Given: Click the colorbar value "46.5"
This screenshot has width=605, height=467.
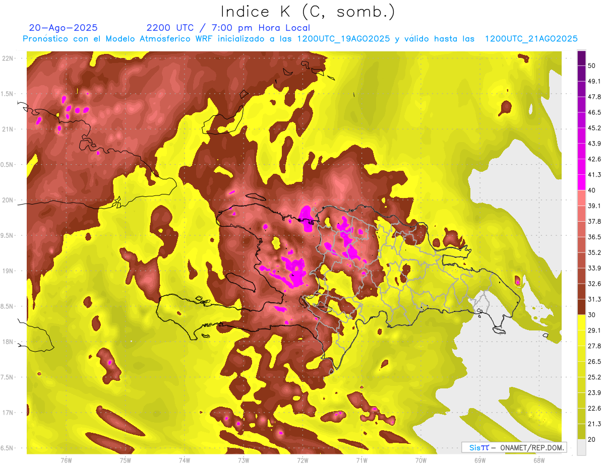Looking at the screenshot, I should point(594,112).
